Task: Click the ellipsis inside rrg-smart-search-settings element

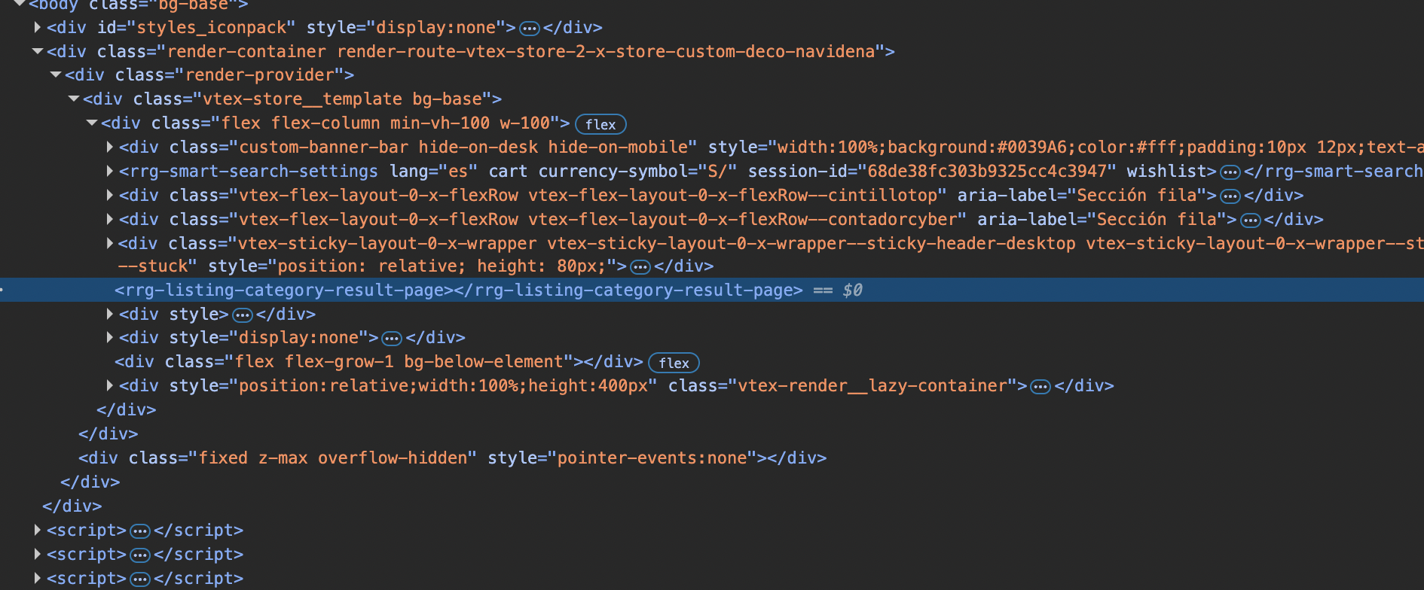Action: [x=1230, y=172]
